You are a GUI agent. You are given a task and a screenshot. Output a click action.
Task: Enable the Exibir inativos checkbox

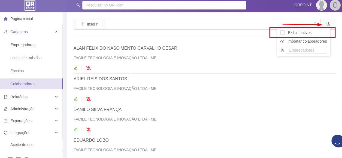click(x=283, y=33)
